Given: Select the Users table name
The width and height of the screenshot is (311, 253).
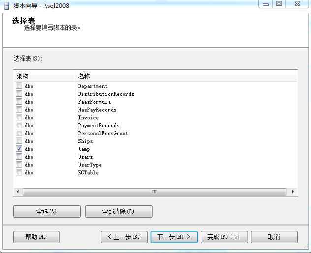Looking at the screenshot, I should (x=85, y=157).
